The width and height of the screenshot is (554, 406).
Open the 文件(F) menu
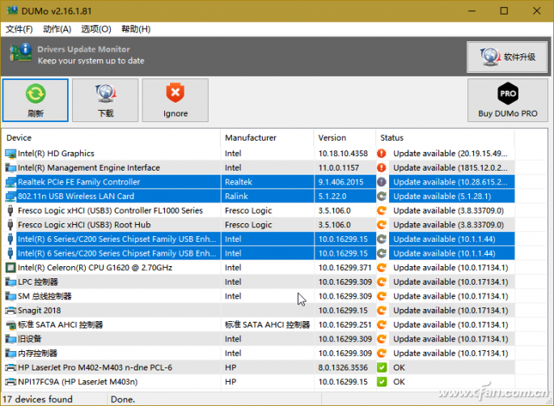point(19,29)
